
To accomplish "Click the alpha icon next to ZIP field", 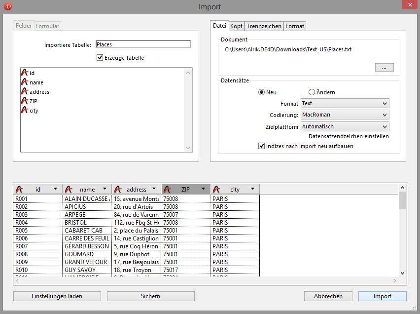I will (x=25, y=101).
